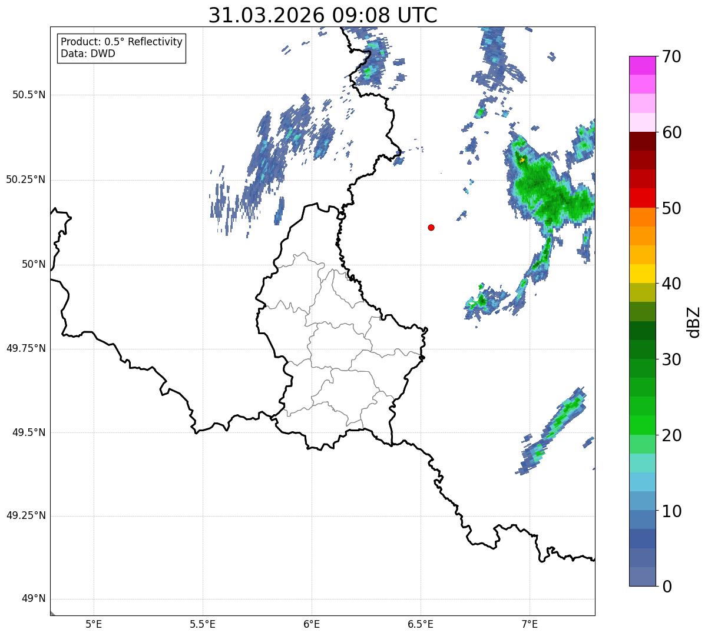708x636 pixels.
Task: Click the yellow high-reflectivity spot in the green cell
Action: (x=522, y=159)
